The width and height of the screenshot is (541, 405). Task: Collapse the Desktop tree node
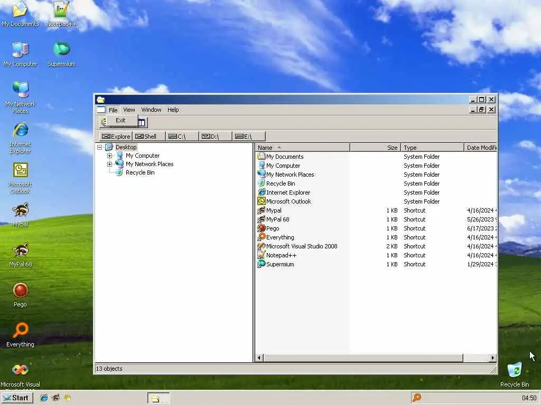click(100, 148)
